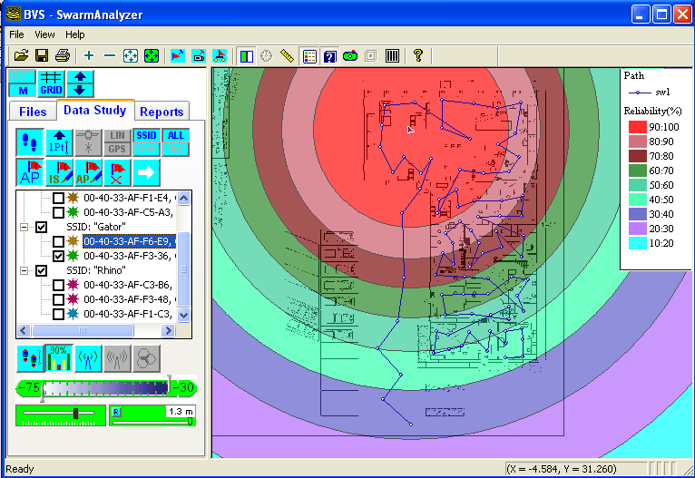The height and width of the screenshot is (478, 695).
Task: Click the green opacity slider handle
Action: pyautogui.click(x=76, y=414)
